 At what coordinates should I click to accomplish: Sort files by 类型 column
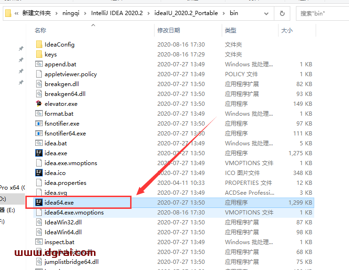click(230, 30)
